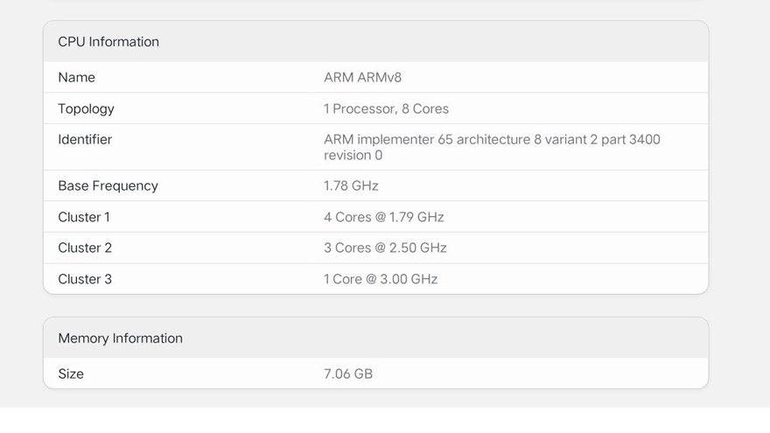Click the CPU Information section header
This screenshot has width=770, height=433.
point(108,42)
